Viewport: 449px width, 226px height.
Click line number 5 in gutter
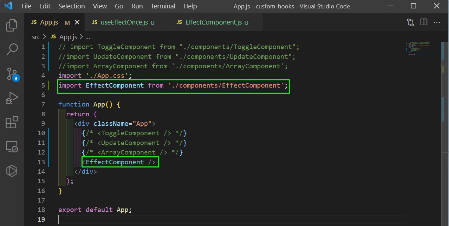(x=43, y=85)
